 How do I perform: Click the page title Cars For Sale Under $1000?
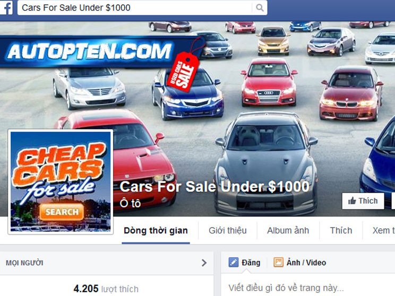tap(214, 187)
